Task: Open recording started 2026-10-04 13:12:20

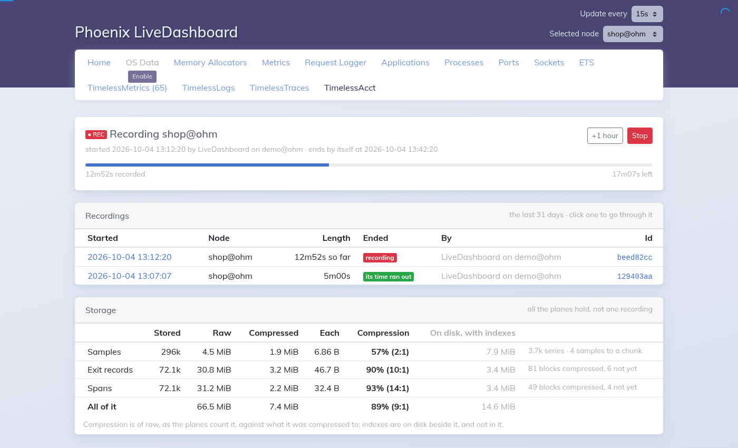Action: [x=129, y=257]
